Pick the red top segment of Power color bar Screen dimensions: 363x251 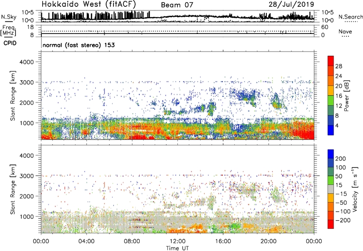coord(331,61)
